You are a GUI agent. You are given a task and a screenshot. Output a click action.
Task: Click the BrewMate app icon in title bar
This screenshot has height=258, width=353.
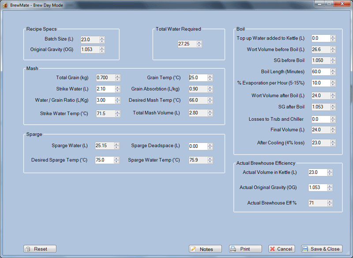point(5,4)
